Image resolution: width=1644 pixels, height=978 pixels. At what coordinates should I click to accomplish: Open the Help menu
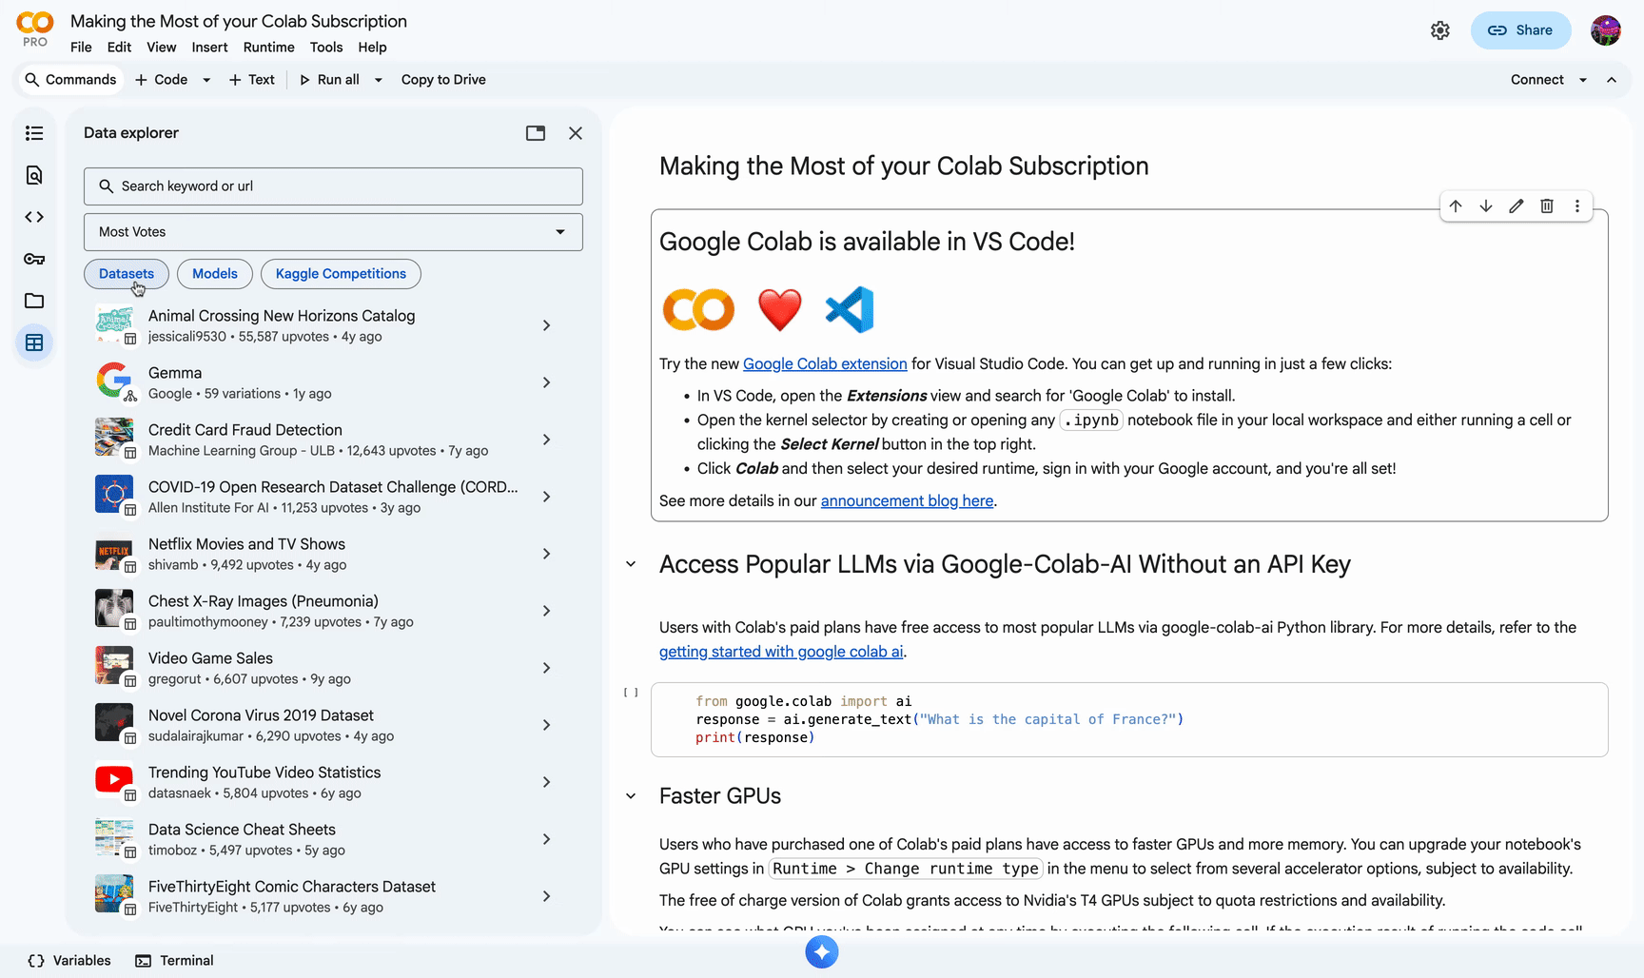pyautogui.click(x=372, y=48)
